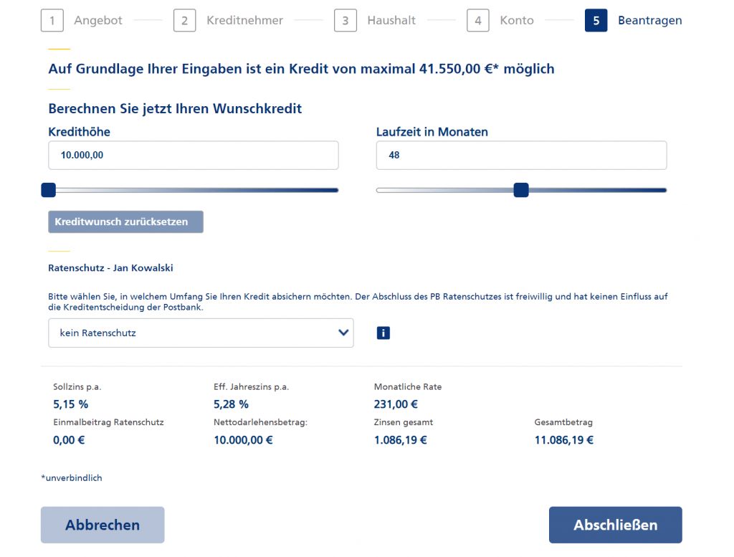Click the Abbrechen button
Image resolution: width=734 pixels, height=557 pixels.
pyautogui.click(x=103, y=525)
